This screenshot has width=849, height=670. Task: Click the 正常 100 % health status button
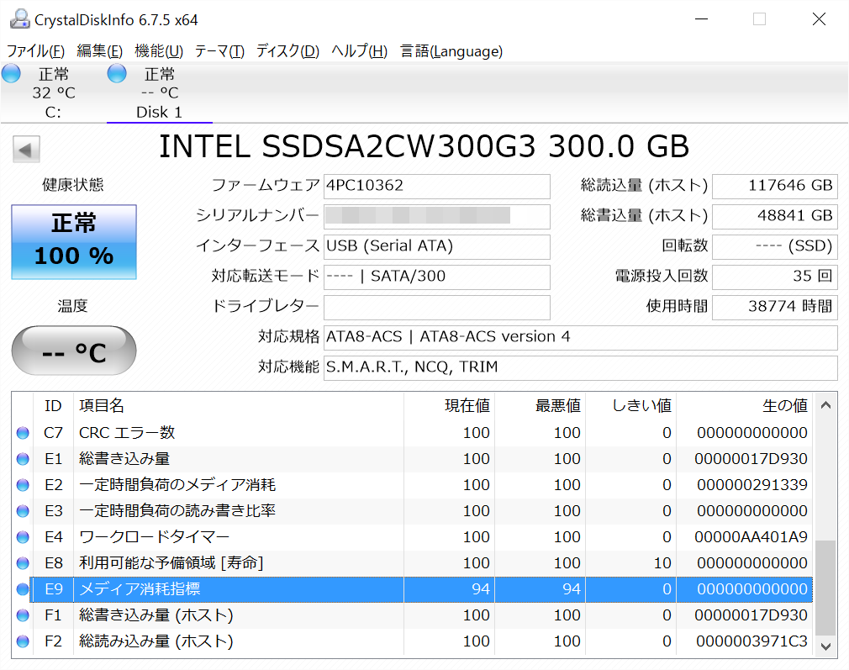tap(74, 241)
